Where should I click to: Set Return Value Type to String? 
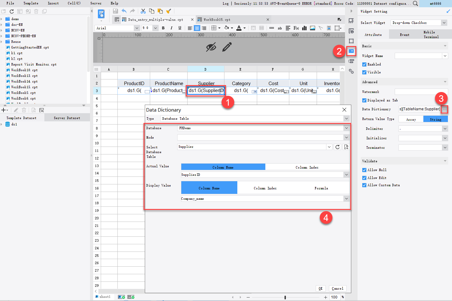pyautogui.click(x=436, y=119)
